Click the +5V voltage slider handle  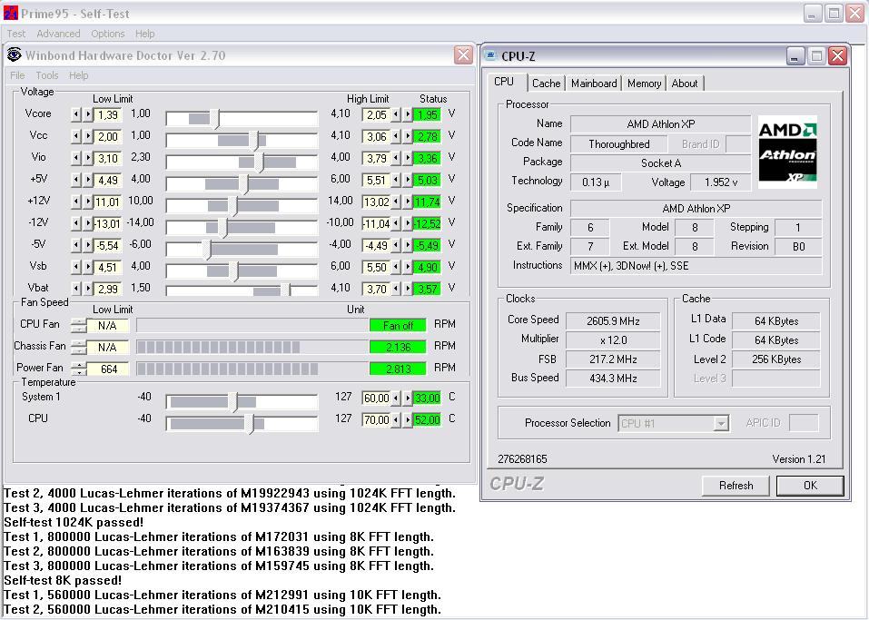[244, 184]
